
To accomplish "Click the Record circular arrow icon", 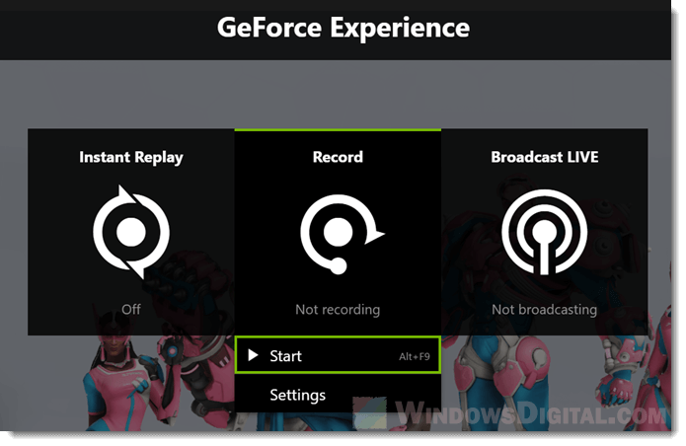I will pyautogui.click(x=342, y=235).
